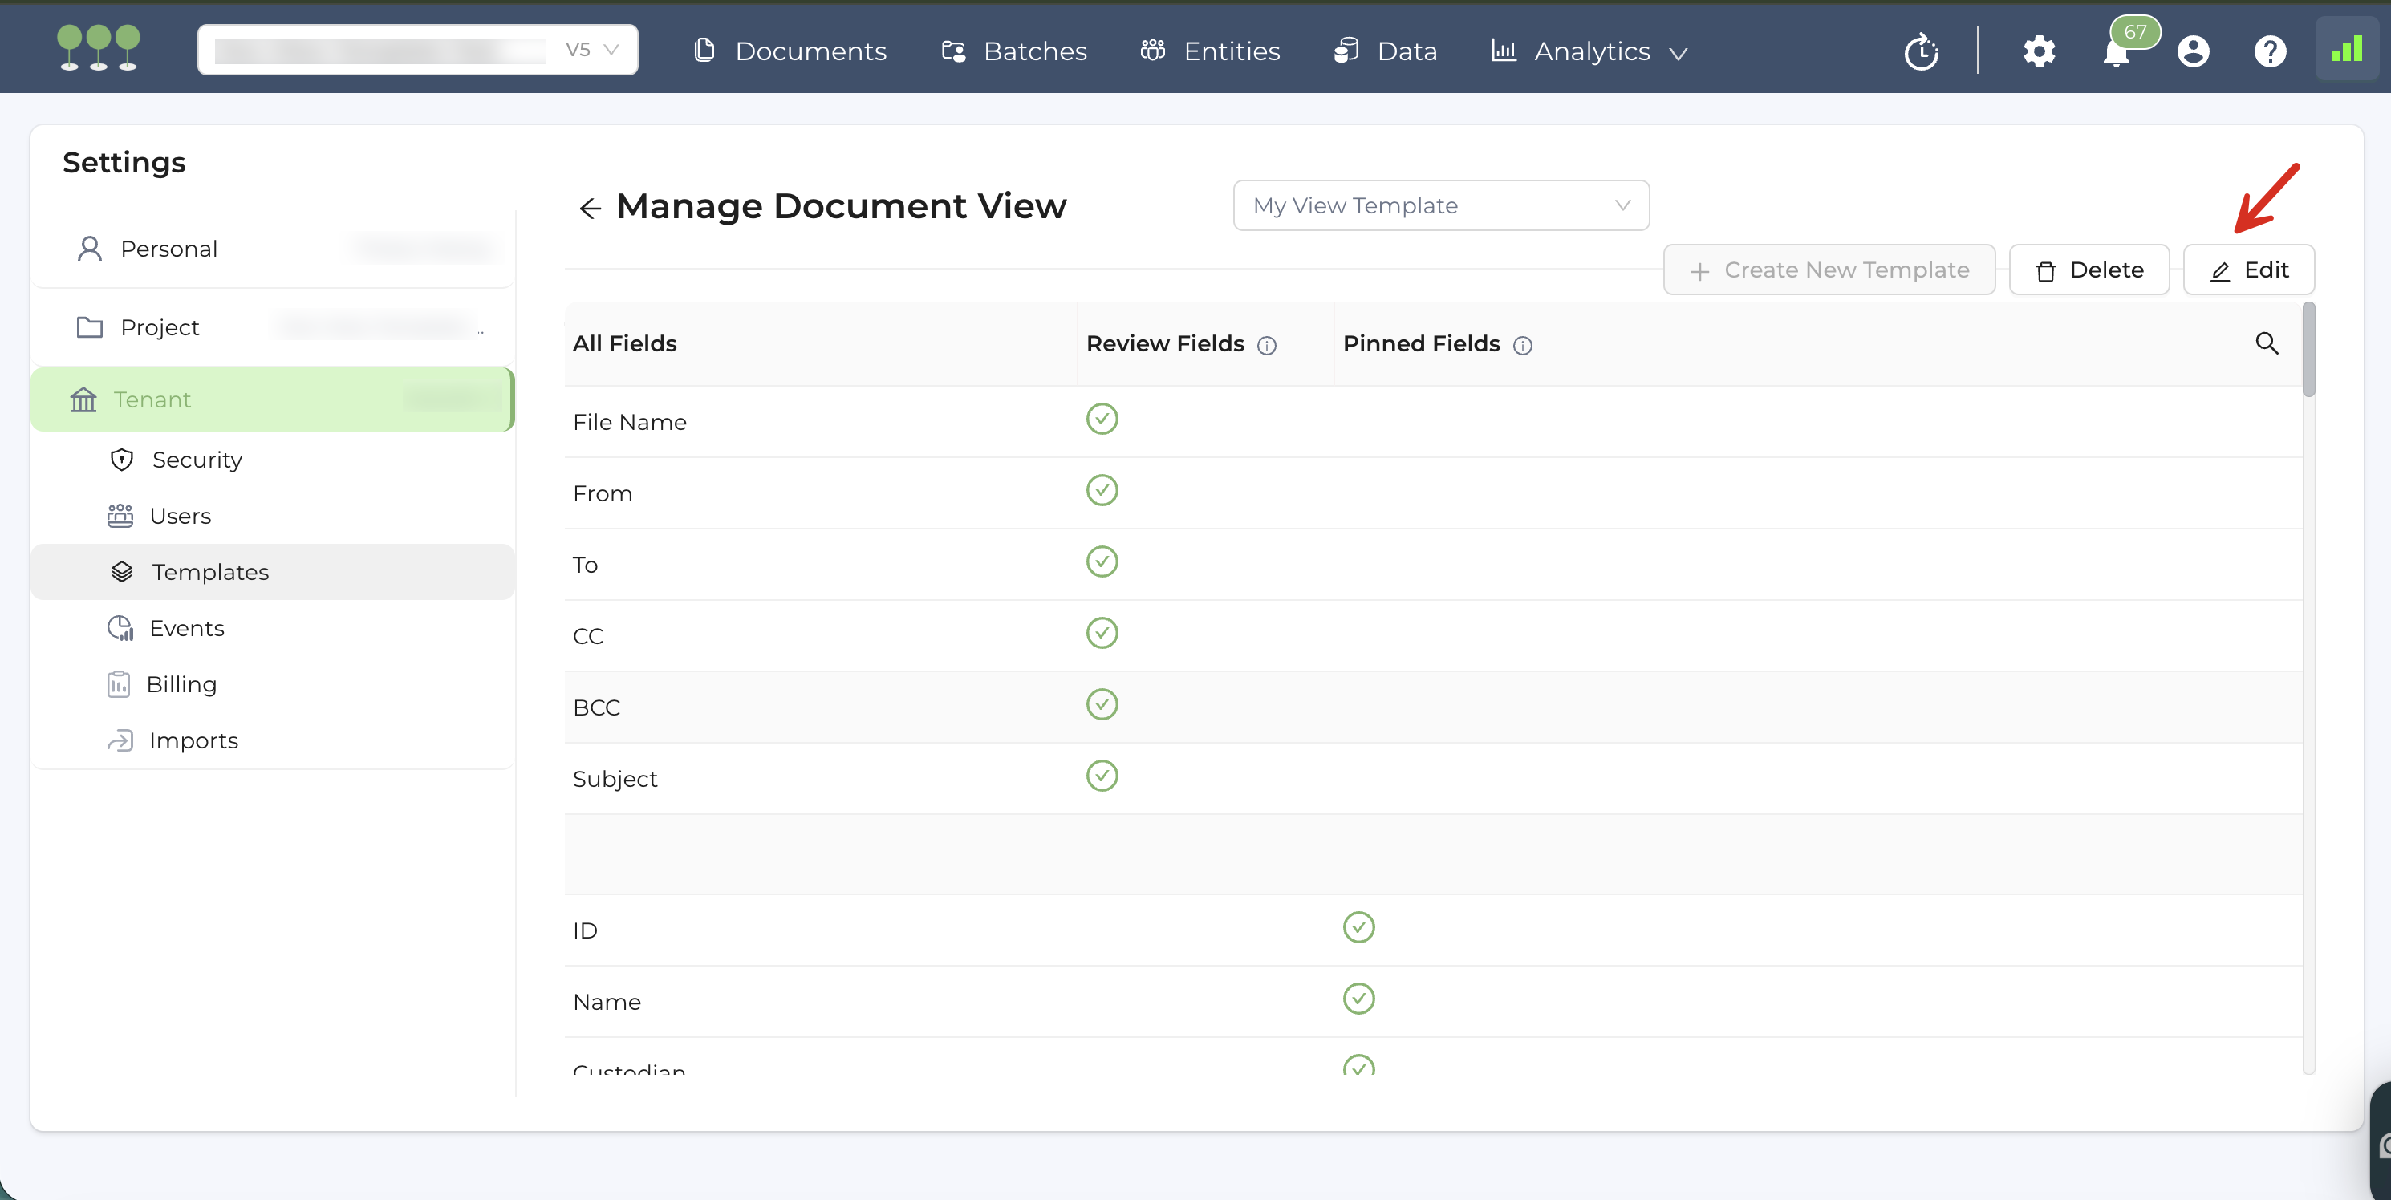Open settings via the gear icon
Image resolution: width=2391 pixels, height=1200 pixels.
click(x=2040, y=51)
